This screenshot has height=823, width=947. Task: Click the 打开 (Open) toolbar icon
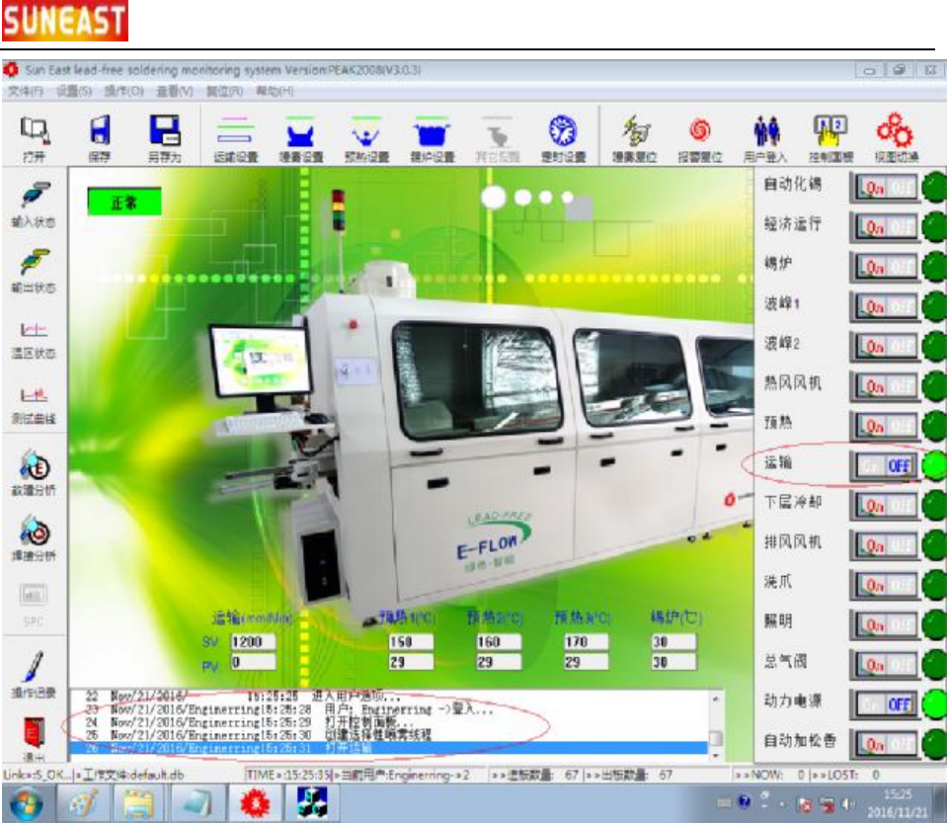click(35, 137)
